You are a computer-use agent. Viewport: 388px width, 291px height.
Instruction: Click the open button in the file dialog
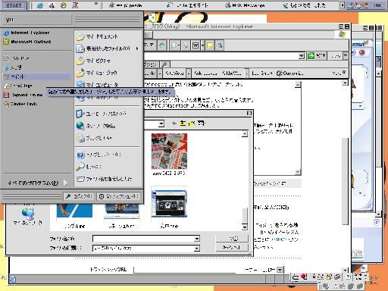pyautogui.click(x=232, y=238)
